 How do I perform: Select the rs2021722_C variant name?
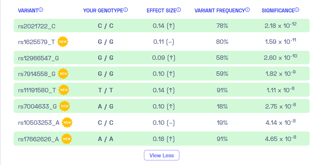37,26
